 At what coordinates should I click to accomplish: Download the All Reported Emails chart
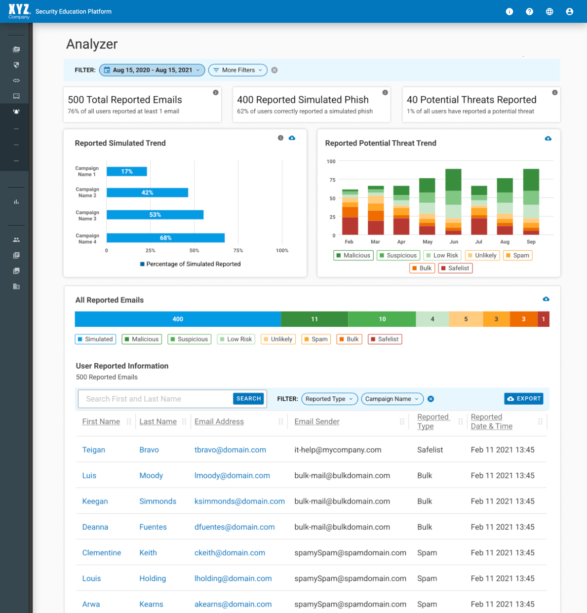tap(546, 299)
